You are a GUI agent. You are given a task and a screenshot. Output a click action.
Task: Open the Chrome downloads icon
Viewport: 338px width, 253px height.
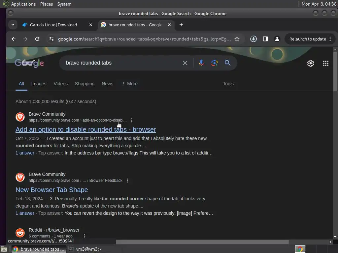[253, 39]
